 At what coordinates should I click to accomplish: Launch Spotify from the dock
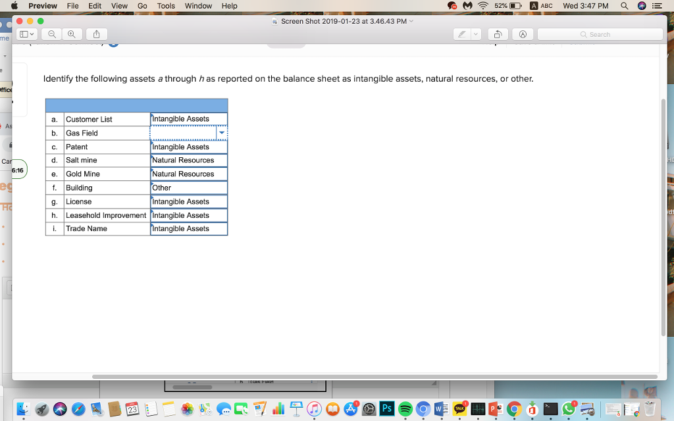pyautogui.click(x=405, y=408)
